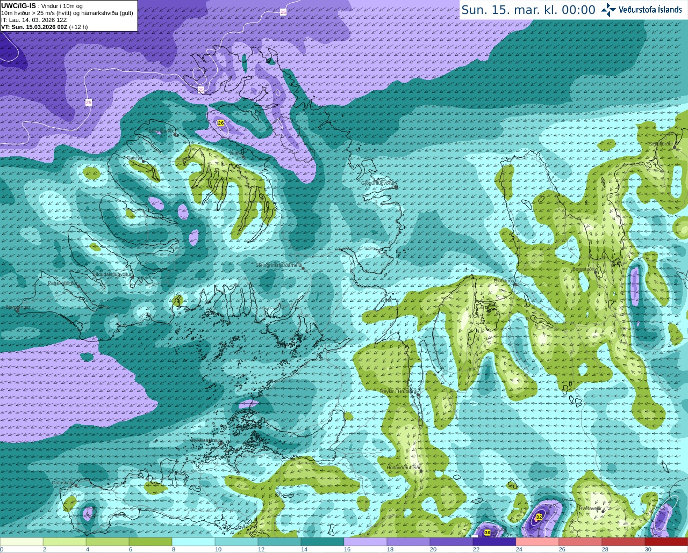Click the 'Sun. 15. mar. kl. 00:00' timestamp

coord(528,10)
